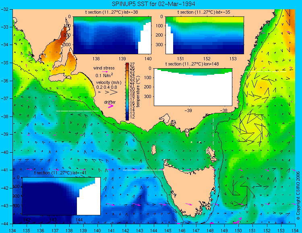Click Kangaroo Island on the map
The width and height of the screenshot is (302, 233).
click(x=59, y=78)
